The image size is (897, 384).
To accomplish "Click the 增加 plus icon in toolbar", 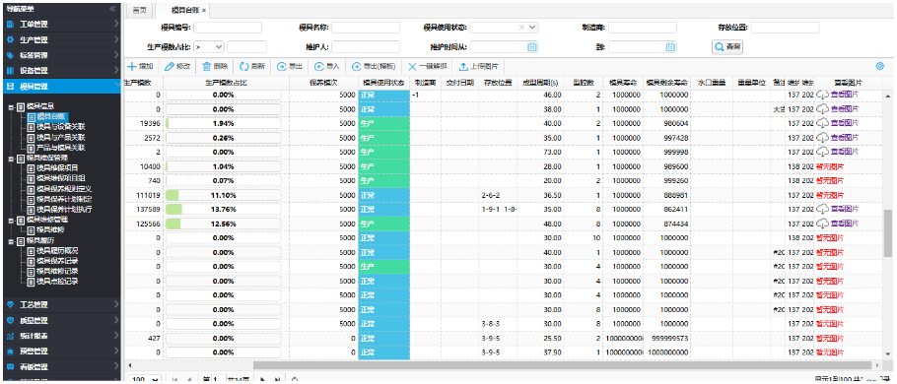I will click(x=131, y=66).
